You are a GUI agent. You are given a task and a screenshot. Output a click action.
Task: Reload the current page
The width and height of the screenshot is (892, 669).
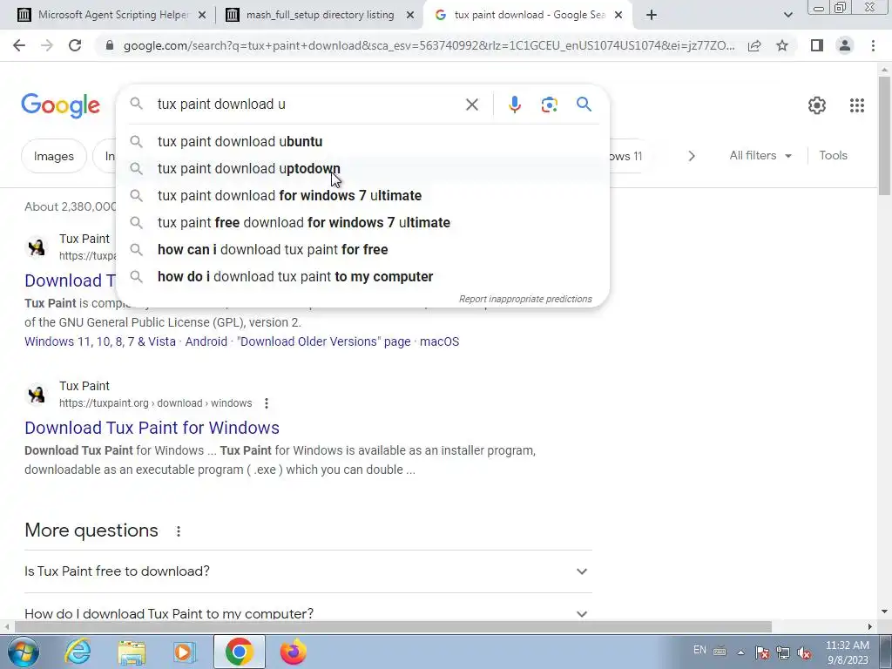75,45
